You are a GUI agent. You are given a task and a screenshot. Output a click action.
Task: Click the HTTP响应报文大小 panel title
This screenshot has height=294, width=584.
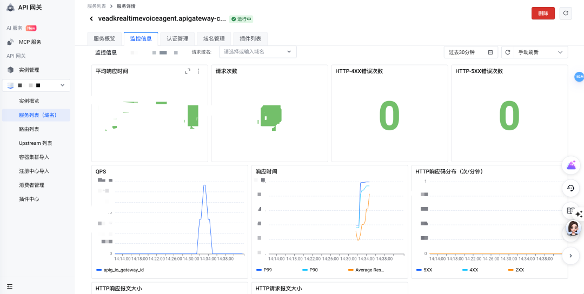[x=118, y=289]
